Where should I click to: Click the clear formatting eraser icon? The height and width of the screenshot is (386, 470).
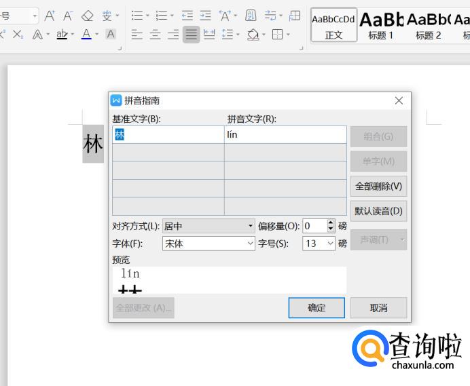coord(87,16)
